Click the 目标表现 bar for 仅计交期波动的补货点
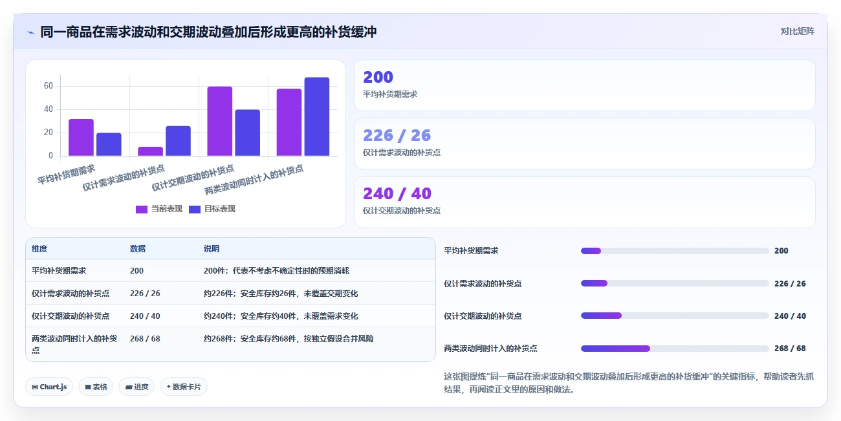841x421 pixels. (x=247, y=133)
